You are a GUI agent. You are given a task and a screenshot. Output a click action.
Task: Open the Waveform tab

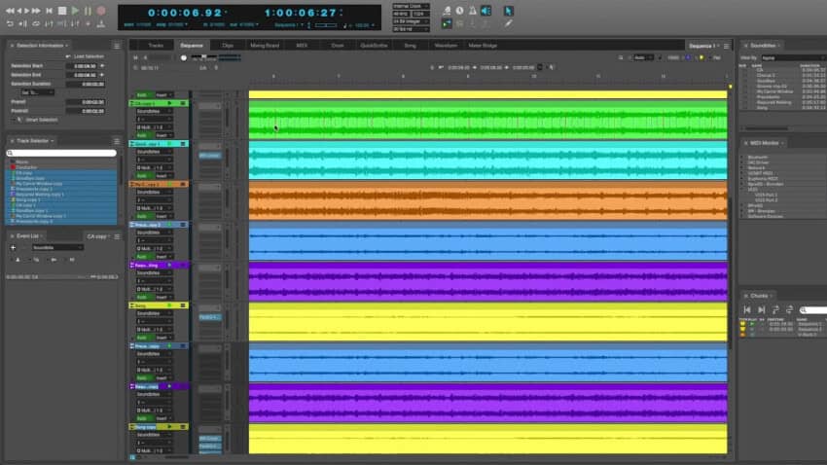[446, 46]
